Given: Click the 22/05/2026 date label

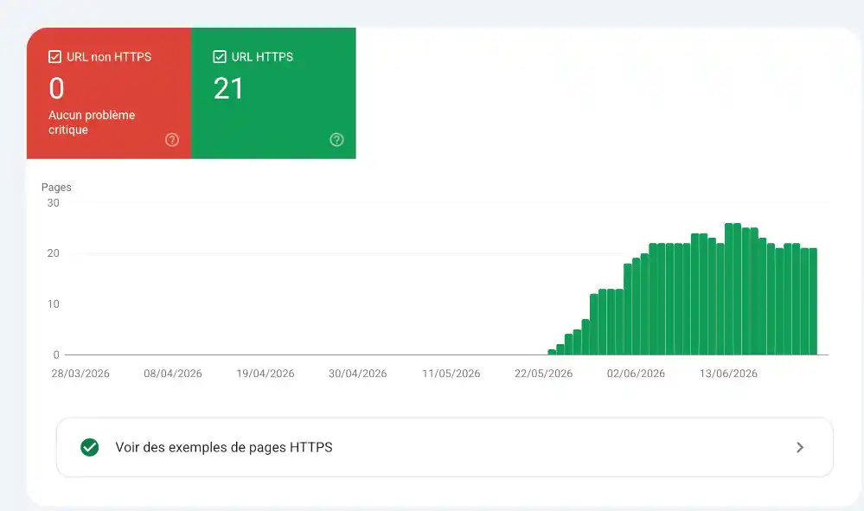Looking at the screenshot, I should pos(544,374).
